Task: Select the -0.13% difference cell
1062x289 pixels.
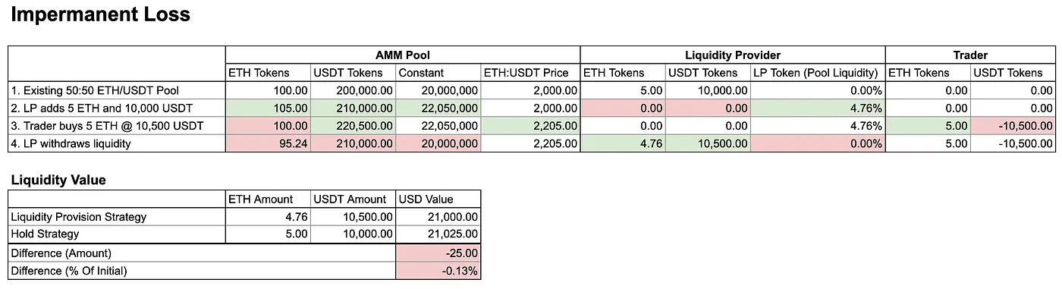Action: click(438, 270)
